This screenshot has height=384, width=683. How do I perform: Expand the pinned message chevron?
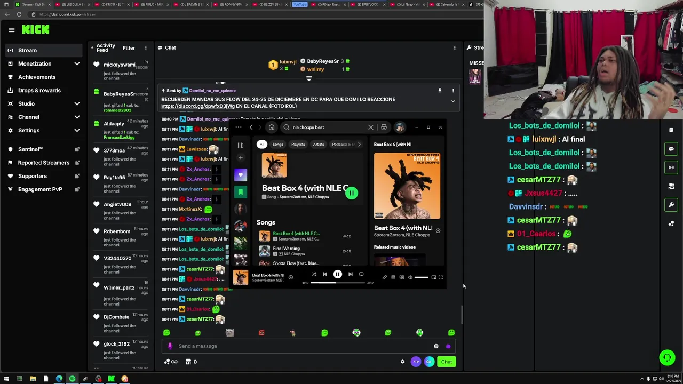(x=453, y=101)
